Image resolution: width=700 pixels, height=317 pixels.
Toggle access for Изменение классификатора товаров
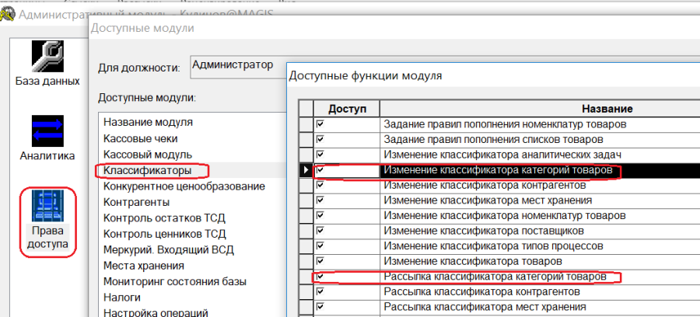click(x=320, y=261)
